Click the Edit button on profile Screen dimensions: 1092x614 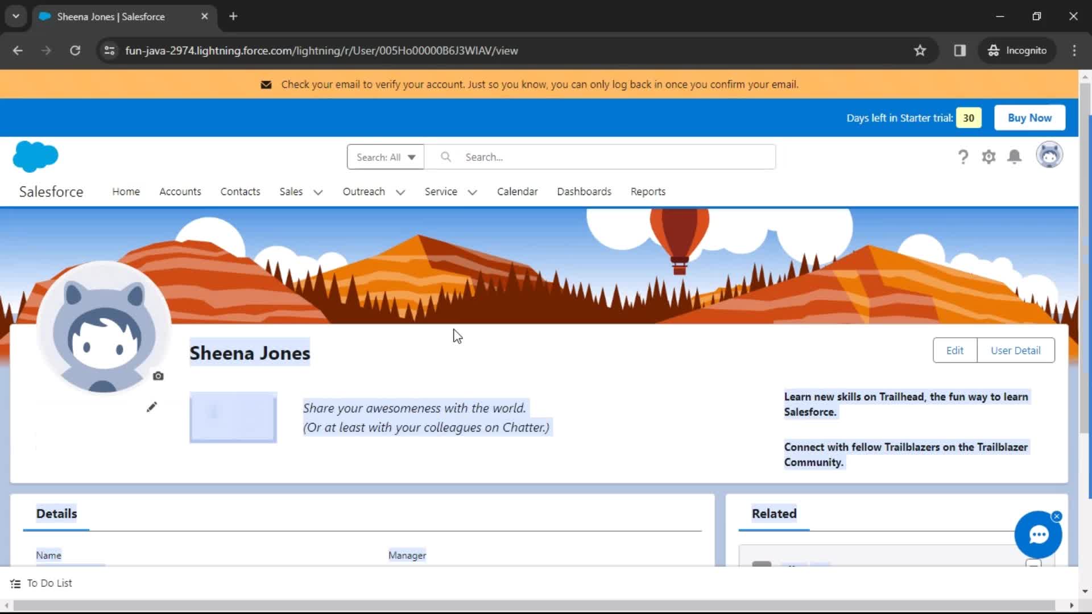[955, 351]
